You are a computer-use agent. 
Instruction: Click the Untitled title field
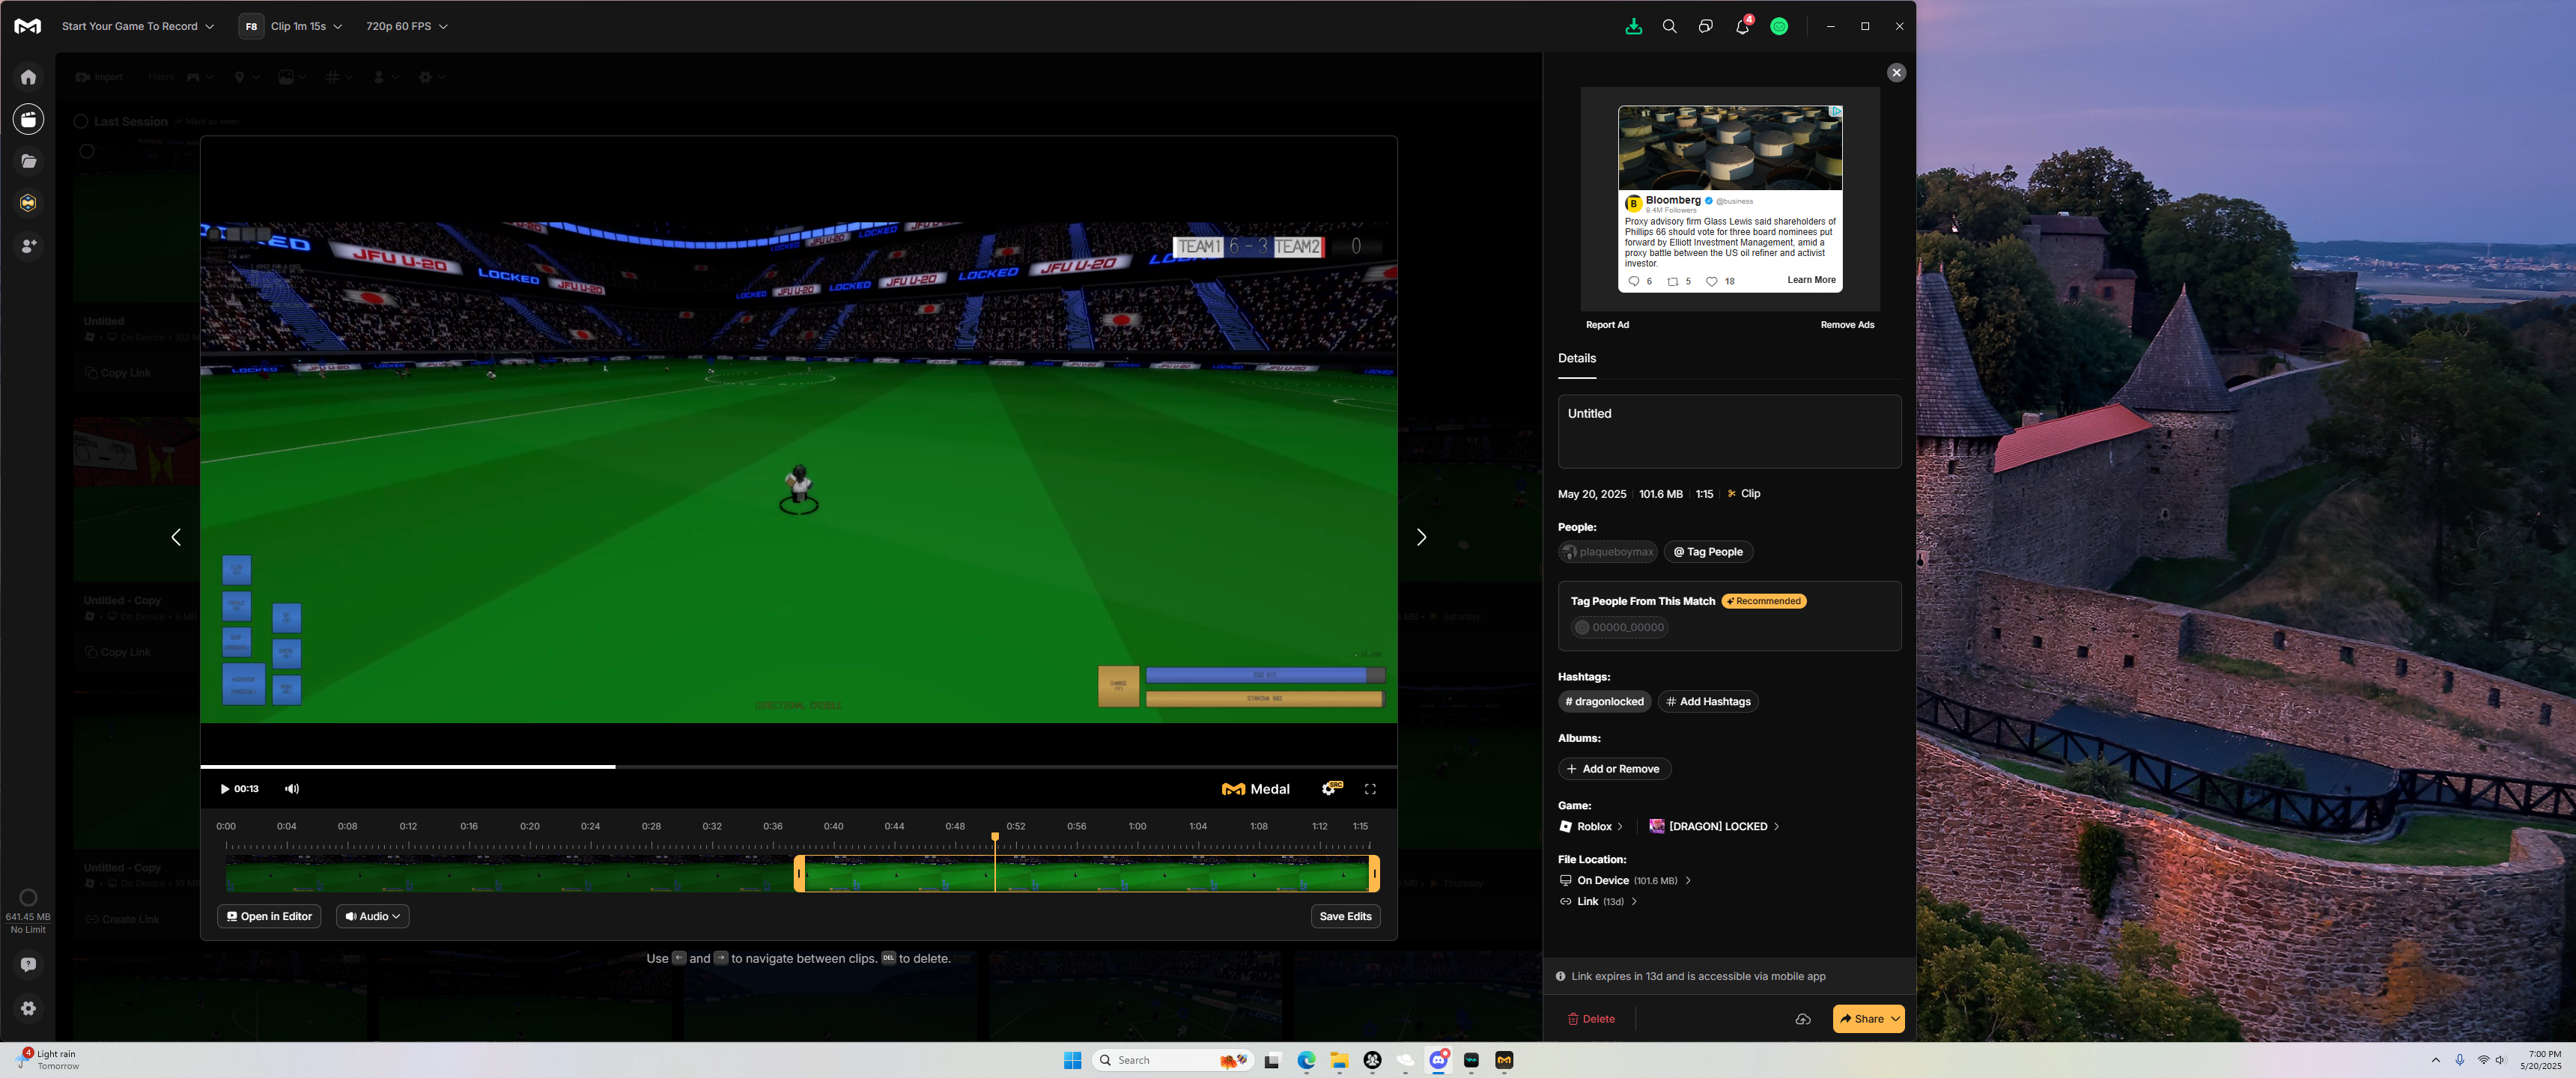[1729, 431]
